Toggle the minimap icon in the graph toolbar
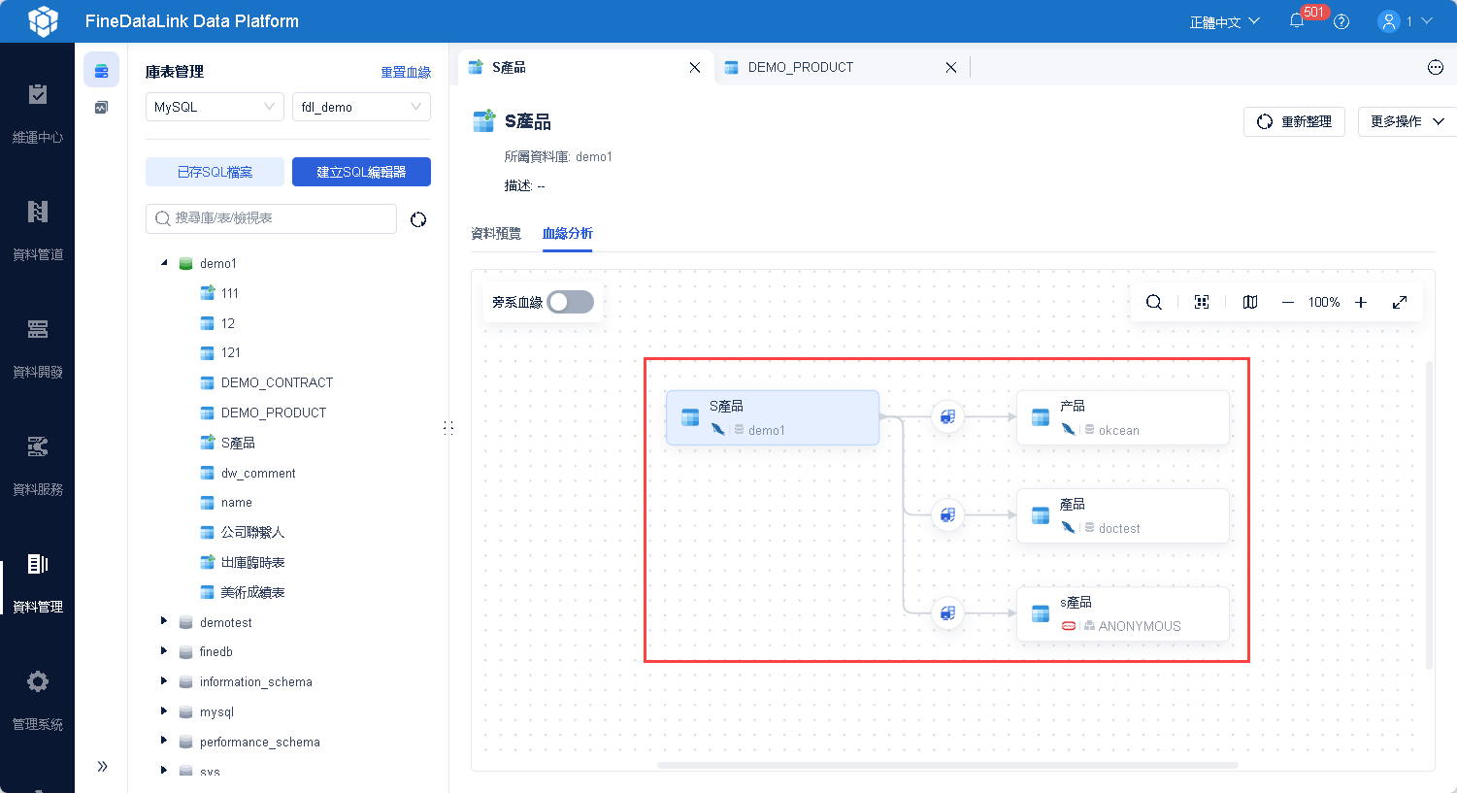Viewport: 1457px width, 793px height. (x=1250, y=302)
